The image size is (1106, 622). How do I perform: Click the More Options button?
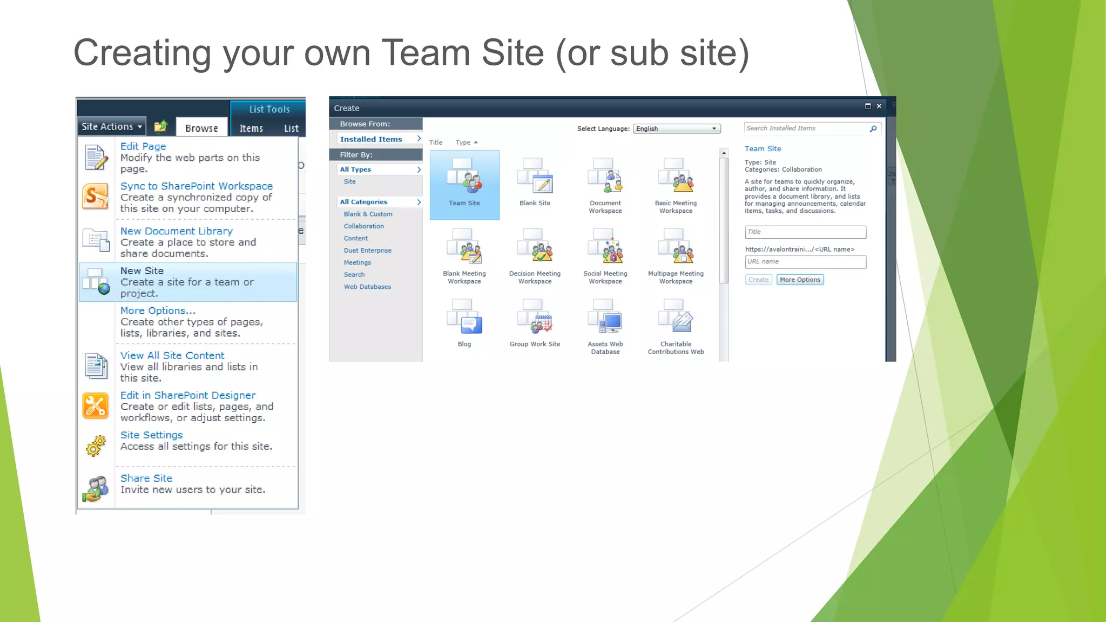800,280
